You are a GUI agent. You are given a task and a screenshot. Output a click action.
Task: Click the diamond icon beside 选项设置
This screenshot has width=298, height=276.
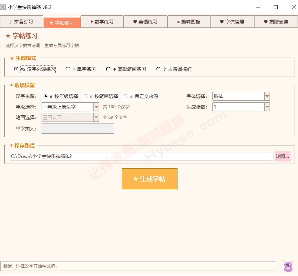pyautogui.click(x=11, y=85)
